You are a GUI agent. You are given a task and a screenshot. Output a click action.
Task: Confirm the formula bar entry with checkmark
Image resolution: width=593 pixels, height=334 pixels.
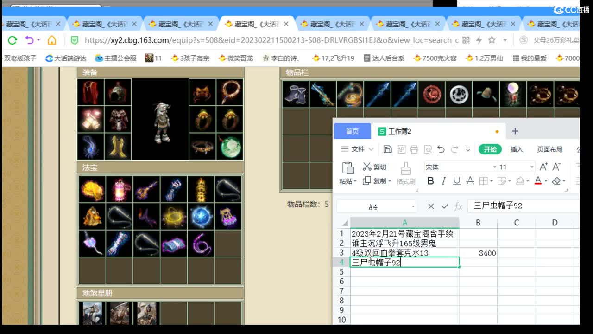coord(445,206)
